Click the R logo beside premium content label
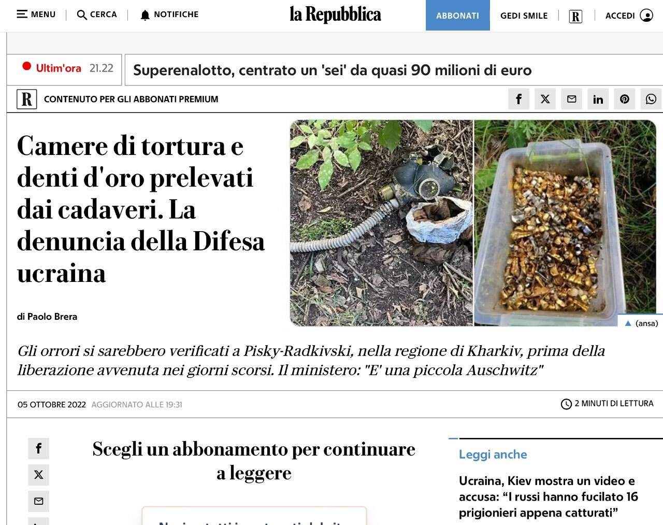 point(27,99)
